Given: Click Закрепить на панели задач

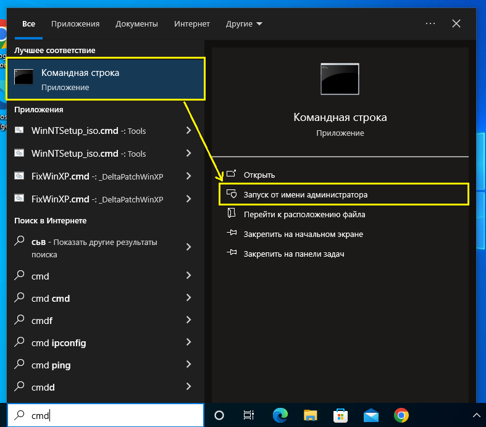Looking at the screenshot, I should 294,254.
